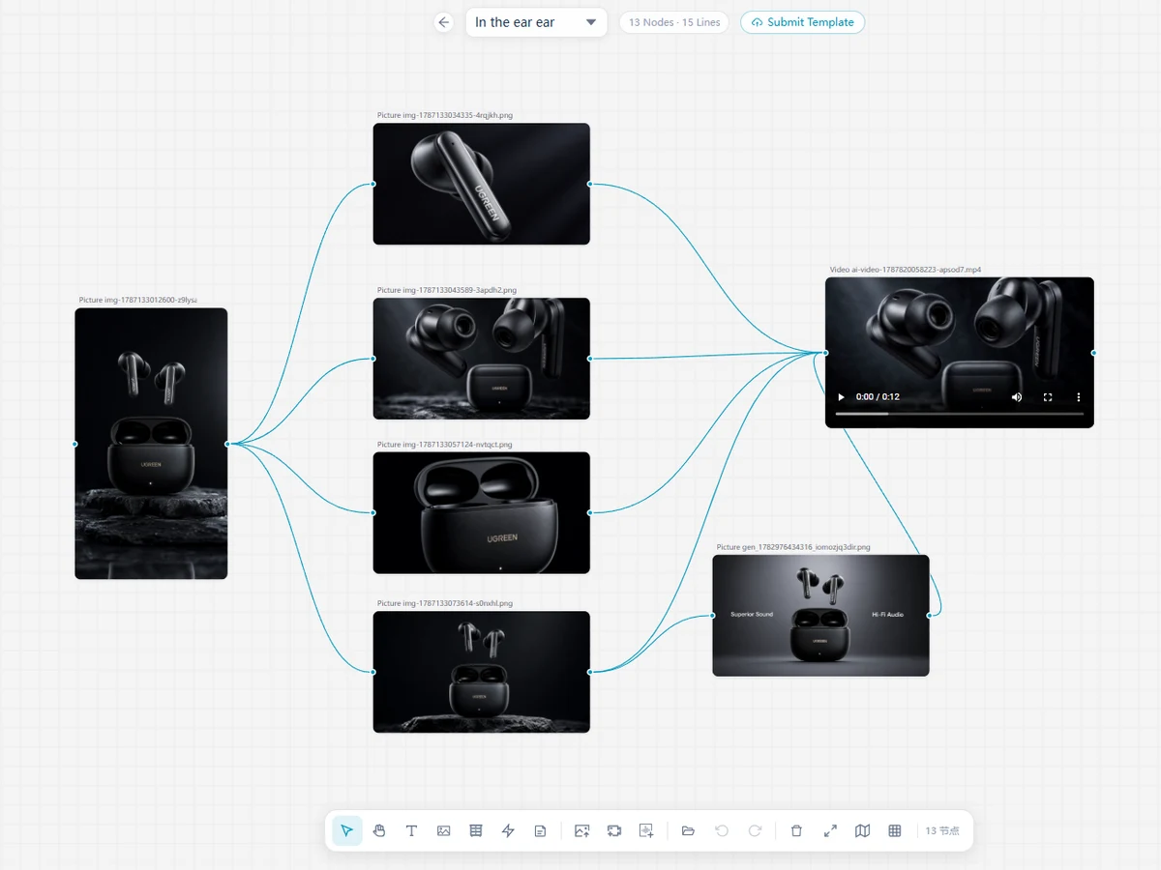Image resolution: width=1161 pixels, height=870 pixels.
Task: Click output port of single earbud picture
Action: (590, 184)
